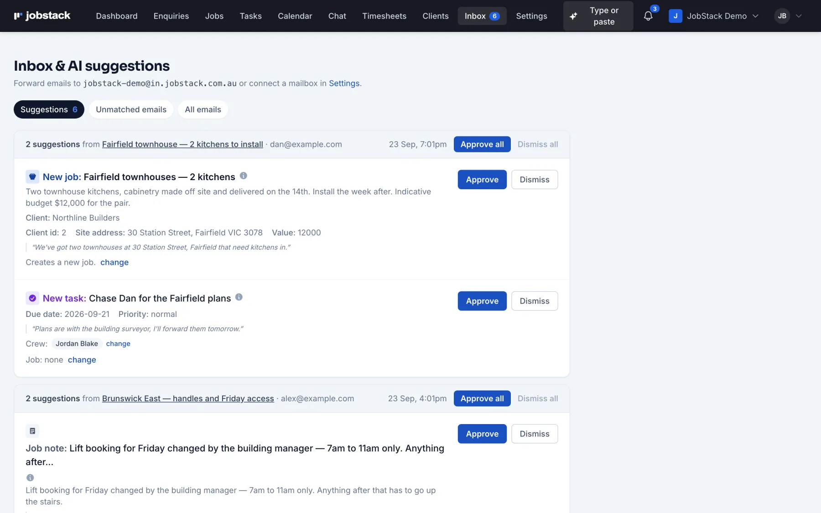Approve the lift booking job note

click(482, 434)
